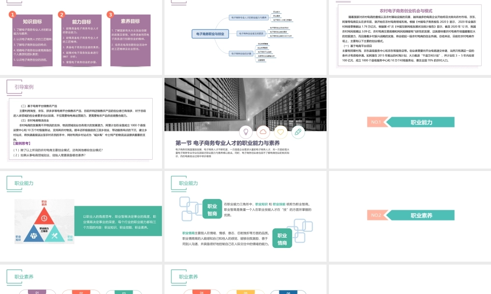Viewport: 491px width, 294px height.
Task: Click the NO.1 职业能力 banner
Action: (409, 122)
